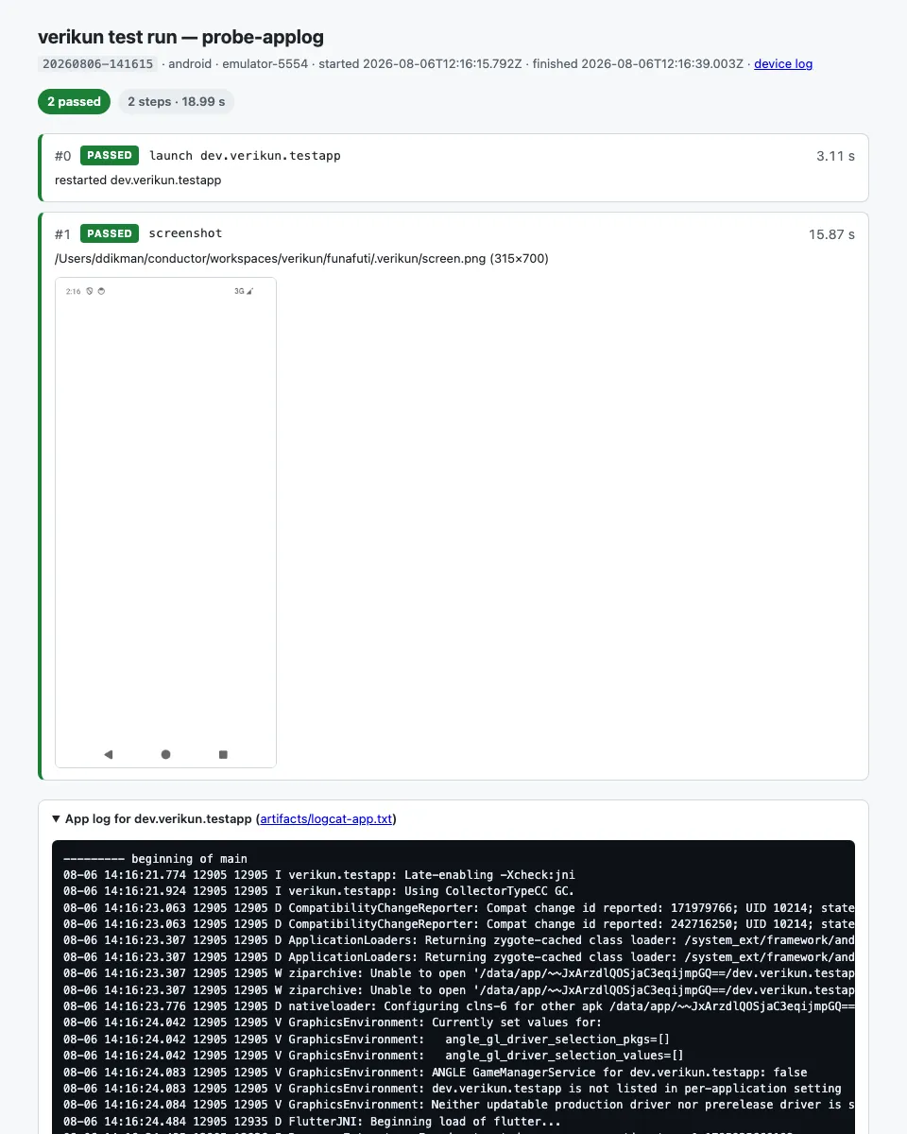Click the 'ANGLE GameManagerService' log line

point(436,1072)
